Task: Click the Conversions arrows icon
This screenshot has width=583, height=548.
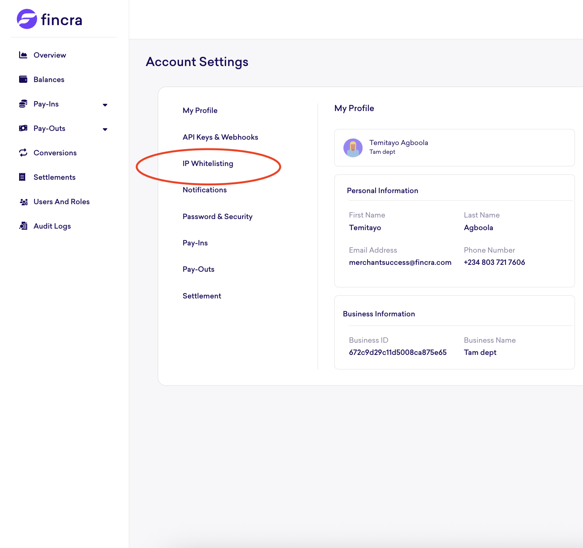Action: 23,153
